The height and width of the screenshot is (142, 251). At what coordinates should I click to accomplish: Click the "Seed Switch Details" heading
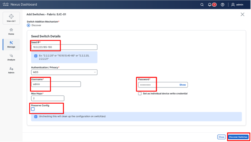(46, 36)
